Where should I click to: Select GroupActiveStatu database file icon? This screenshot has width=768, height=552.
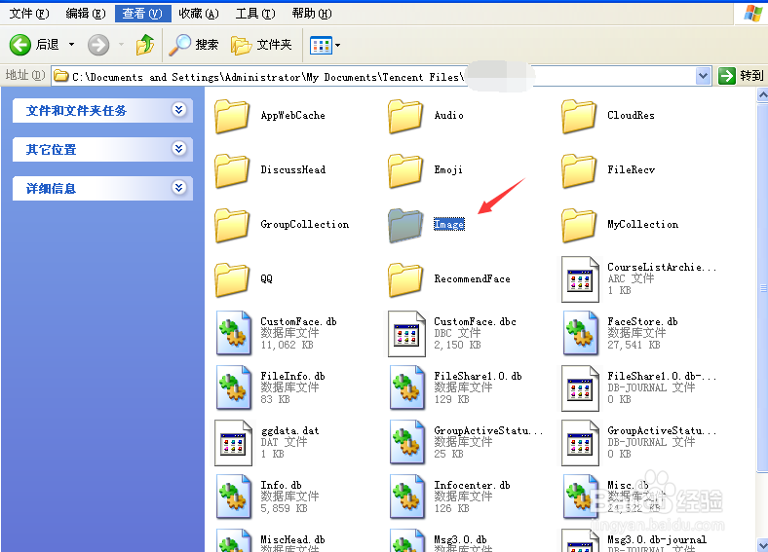click(407, 443)
